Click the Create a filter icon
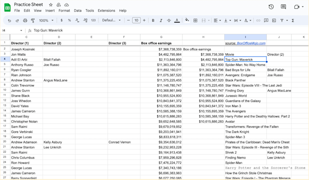309x180 pixels. (x=282, y=20)
